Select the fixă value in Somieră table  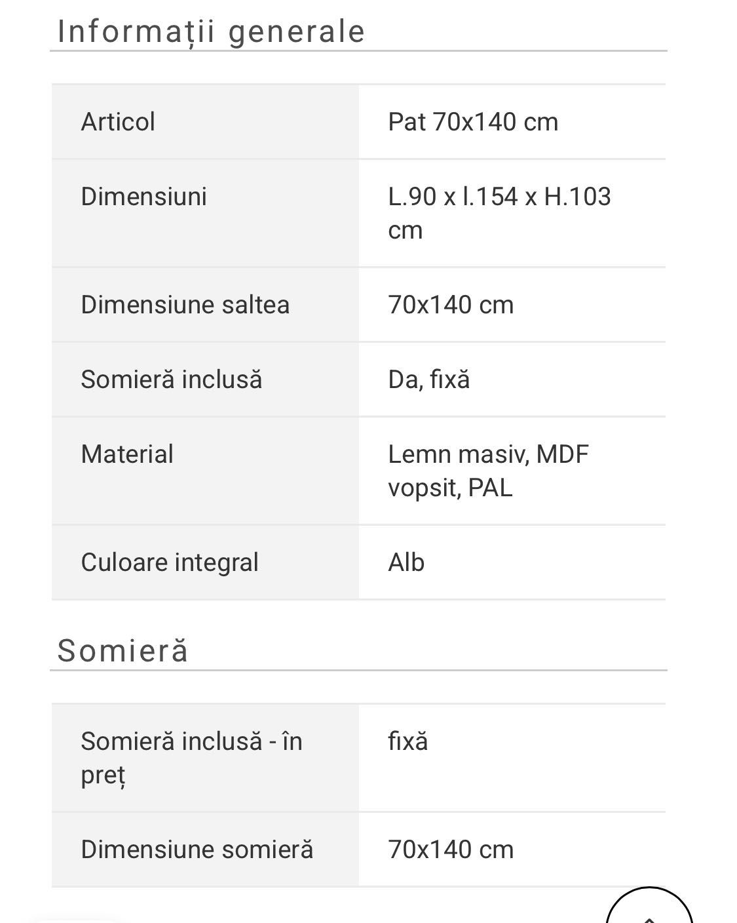click(x=408, y=741)
